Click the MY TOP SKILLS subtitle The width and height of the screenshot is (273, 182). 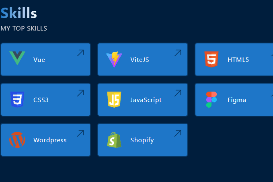coord(24,29)
